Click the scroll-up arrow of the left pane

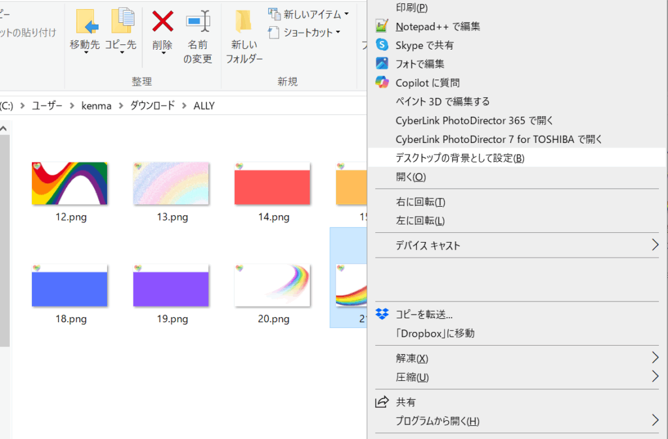(4, 128)
